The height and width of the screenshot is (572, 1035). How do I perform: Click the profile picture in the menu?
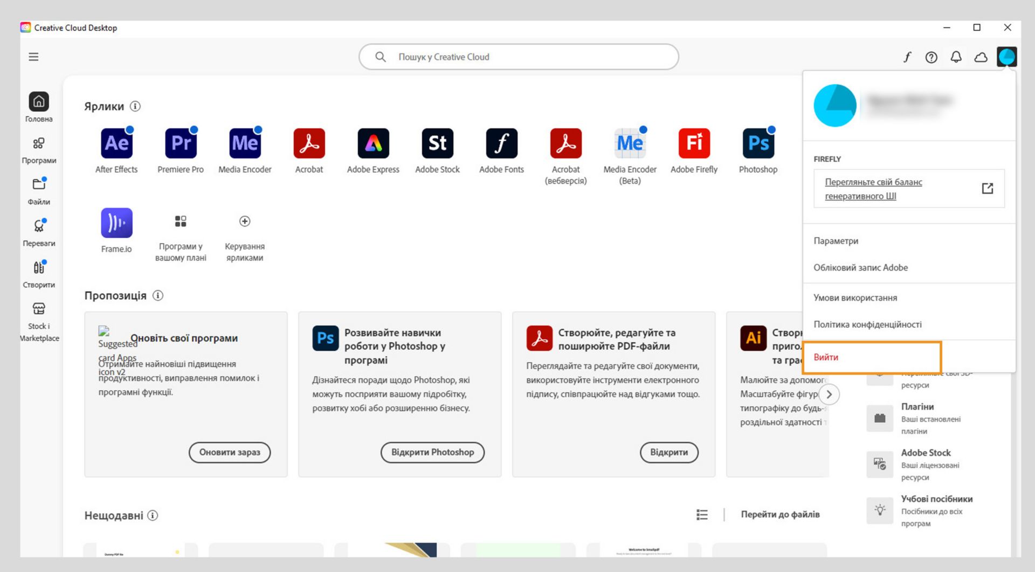pos(835,106)
